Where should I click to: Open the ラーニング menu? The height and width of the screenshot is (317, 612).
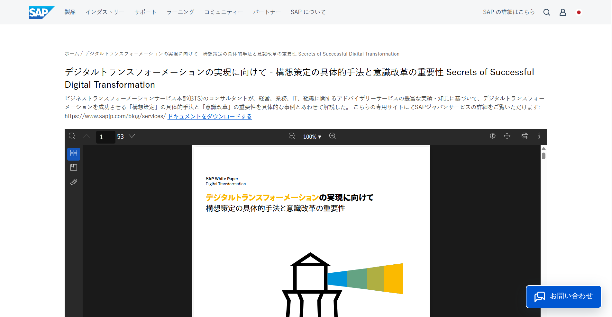pyautogui.click(x=180, y=12)
